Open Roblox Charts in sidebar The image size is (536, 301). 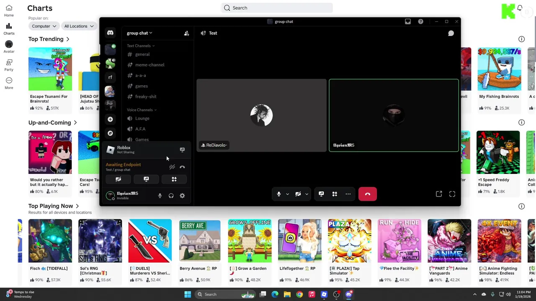point(9,29)
